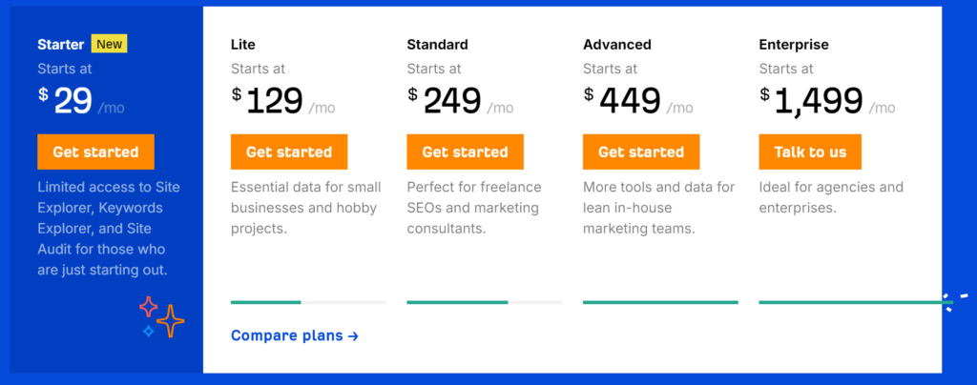Click the $1,499 Enterprise price
977x385 pixels.
pos(812,101)
